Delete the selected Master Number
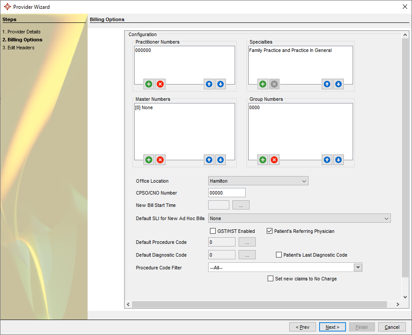The image size is (412, 335). [160, 160]
